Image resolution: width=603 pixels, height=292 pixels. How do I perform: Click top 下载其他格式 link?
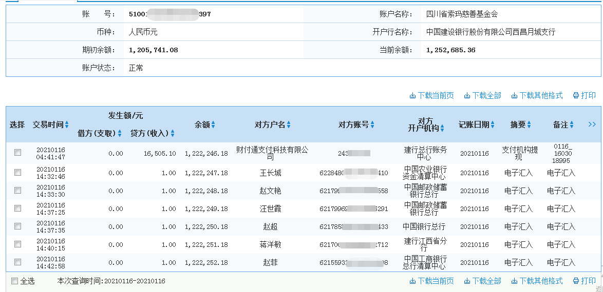point(537,96)
